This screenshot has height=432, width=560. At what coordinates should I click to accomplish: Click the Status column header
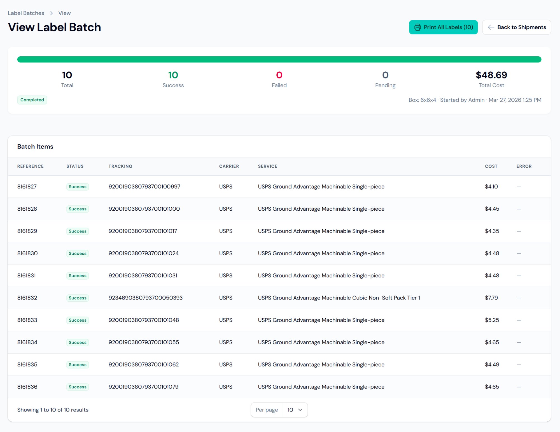(75, 166)
